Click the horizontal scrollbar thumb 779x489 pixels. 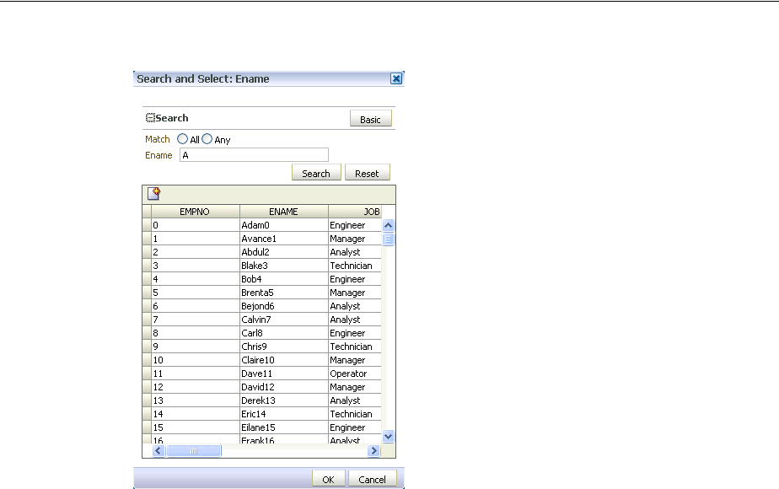click(x=194, y=451)
